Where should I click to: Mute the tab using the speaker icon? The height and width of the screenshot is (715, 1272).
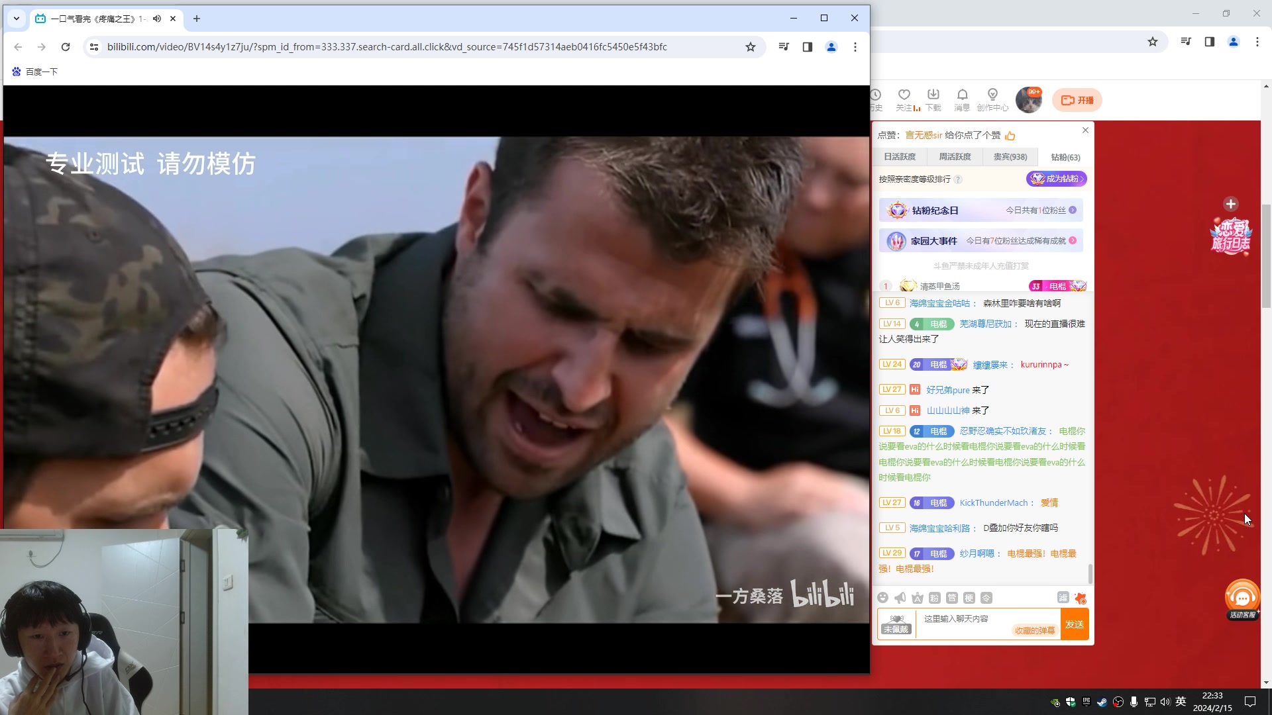tap(157, 19)
